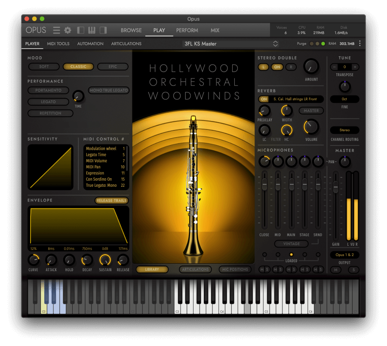Click the Reverb Predelay knob
387x346 pixels.
(264, 111)
